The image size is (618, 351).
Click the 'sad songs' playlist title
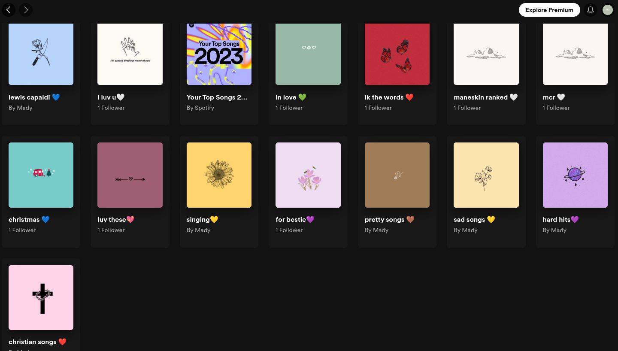(x=474, y=220)
